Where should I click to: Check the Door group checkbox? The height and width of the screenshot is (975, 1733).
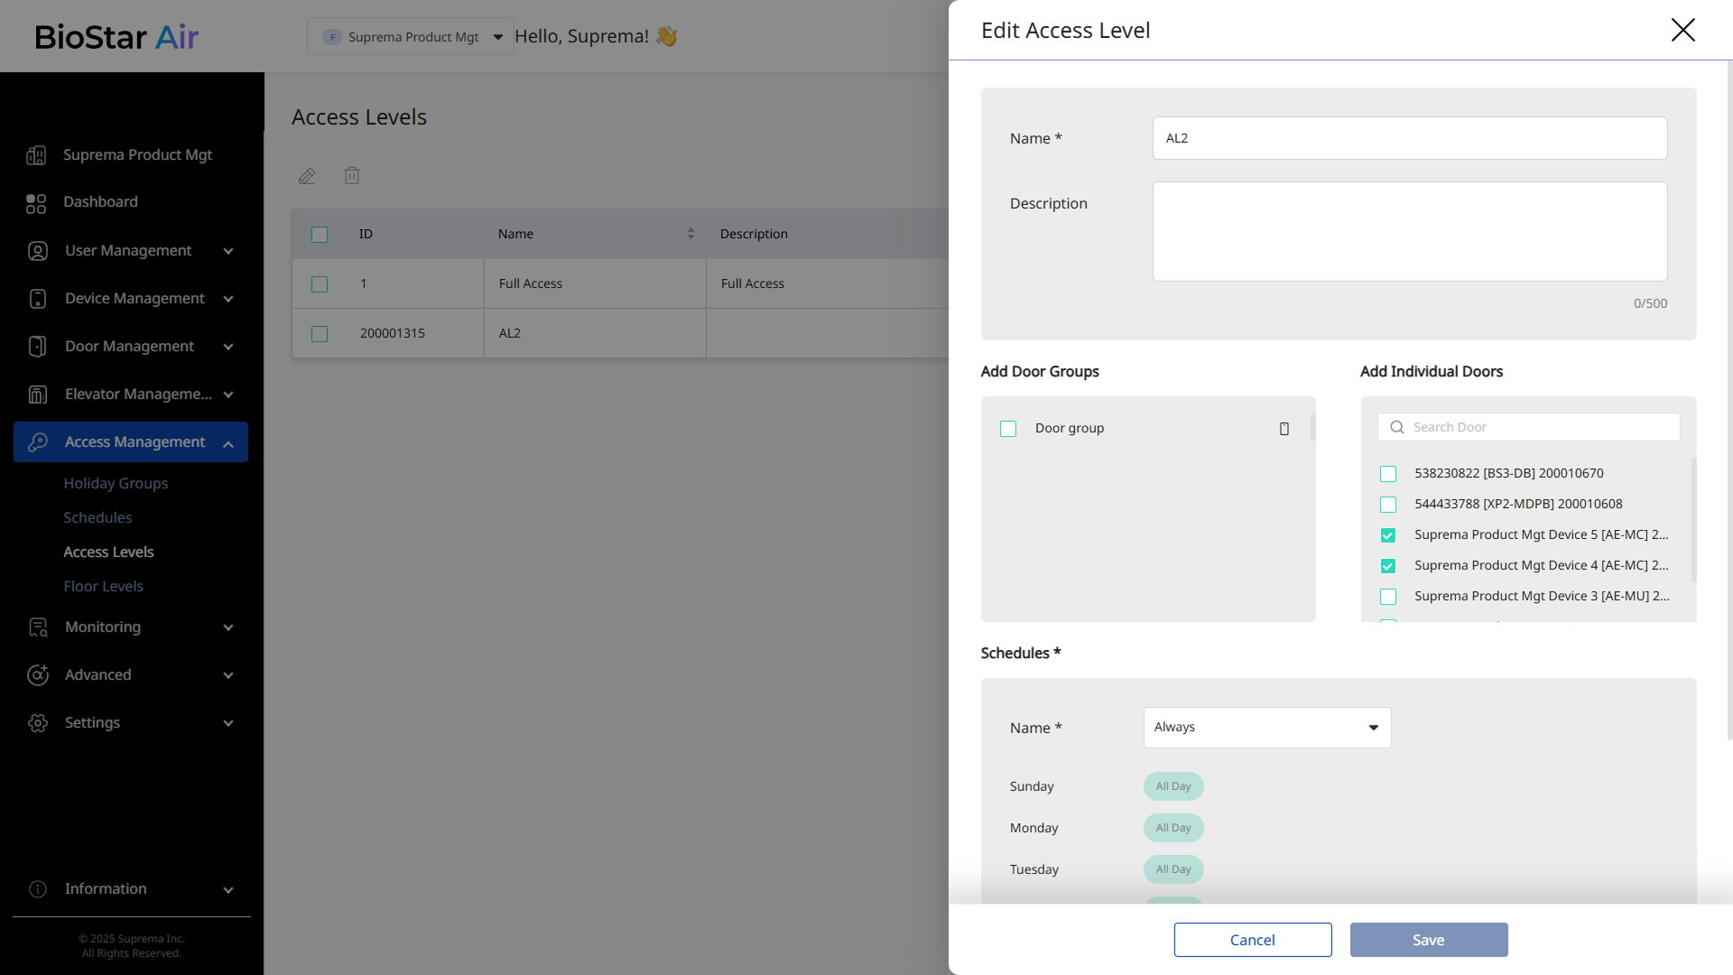1008,429
